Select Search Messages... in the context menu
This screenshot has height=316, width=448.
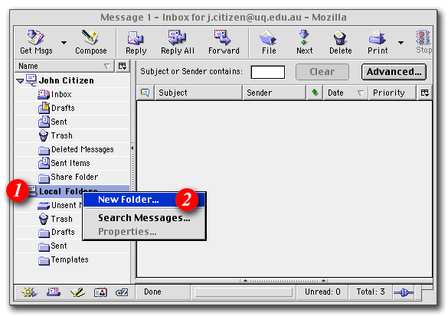(144, 218)
